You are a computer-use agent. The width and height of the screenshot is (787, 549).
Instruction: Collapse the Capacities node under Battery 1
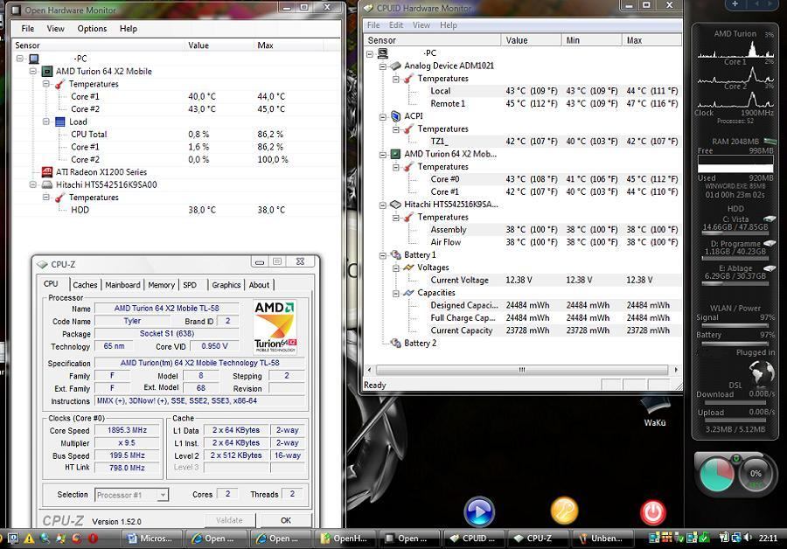coord(396,293)
